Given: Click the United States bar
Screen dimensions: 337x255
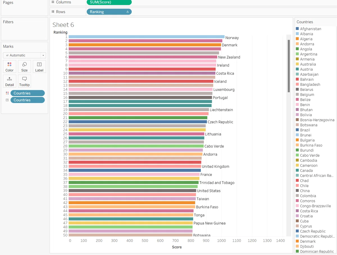Looking at the screenshot, I should [x=132, y=190].
